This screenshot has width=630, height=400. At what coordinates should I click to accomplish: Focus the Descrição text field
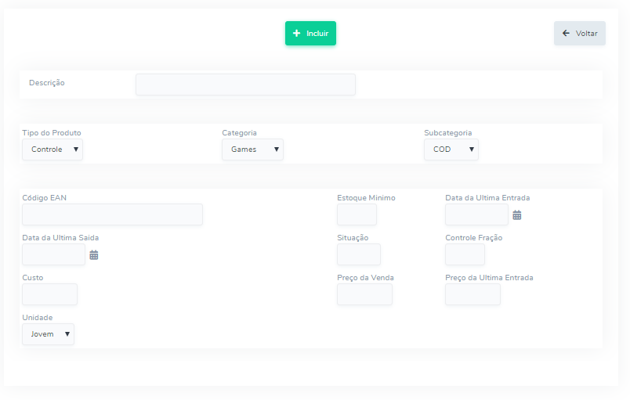tap(245, 85)
